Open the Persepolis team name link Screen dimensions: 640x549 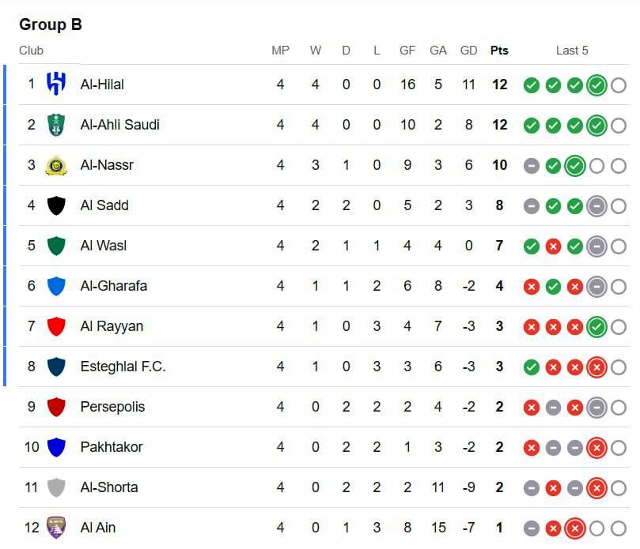tap(112, 407)
